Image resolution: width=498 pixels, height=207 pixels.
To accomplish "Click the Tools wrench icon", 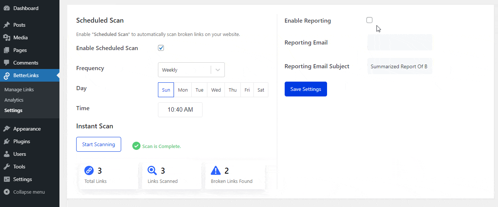I will pyautogui.click(x=7, y=167).
